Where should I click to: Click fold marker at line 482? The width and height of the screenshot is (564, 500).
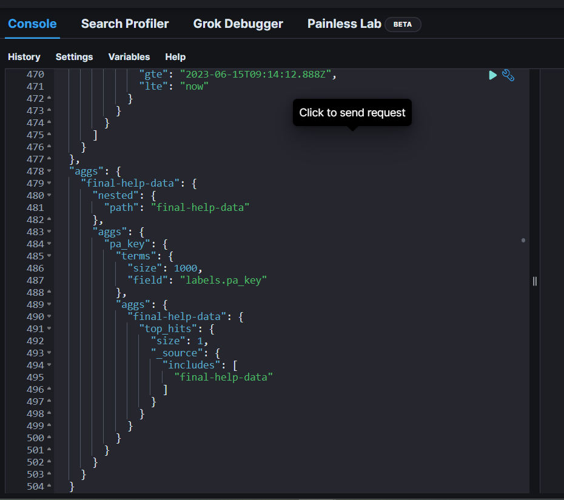click(x=49, y=219)
